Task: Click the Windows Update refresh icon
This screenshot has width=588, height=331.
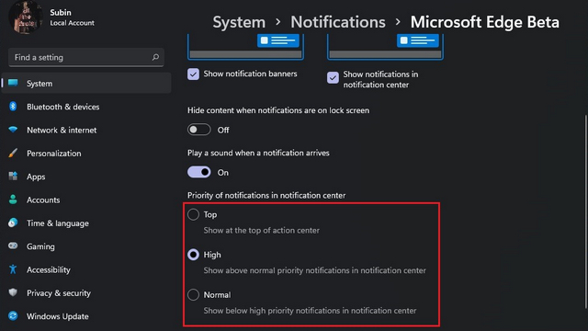Action: 13,315
